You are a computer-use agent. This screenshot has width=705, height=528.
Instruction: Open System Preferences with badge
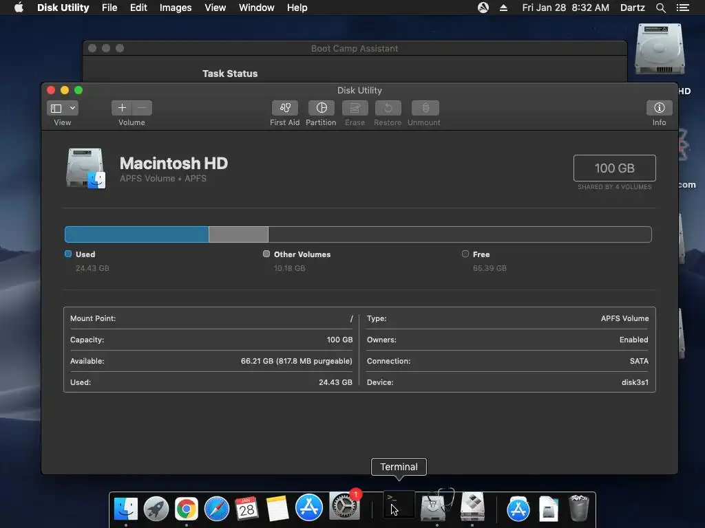pos(344,507)
